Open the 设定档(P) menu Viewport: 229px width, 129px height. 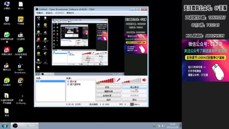click(x=60, y=13)
